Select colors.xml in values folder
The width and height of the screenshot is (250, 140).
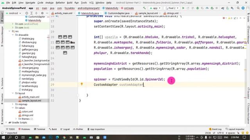coord(27,112)
